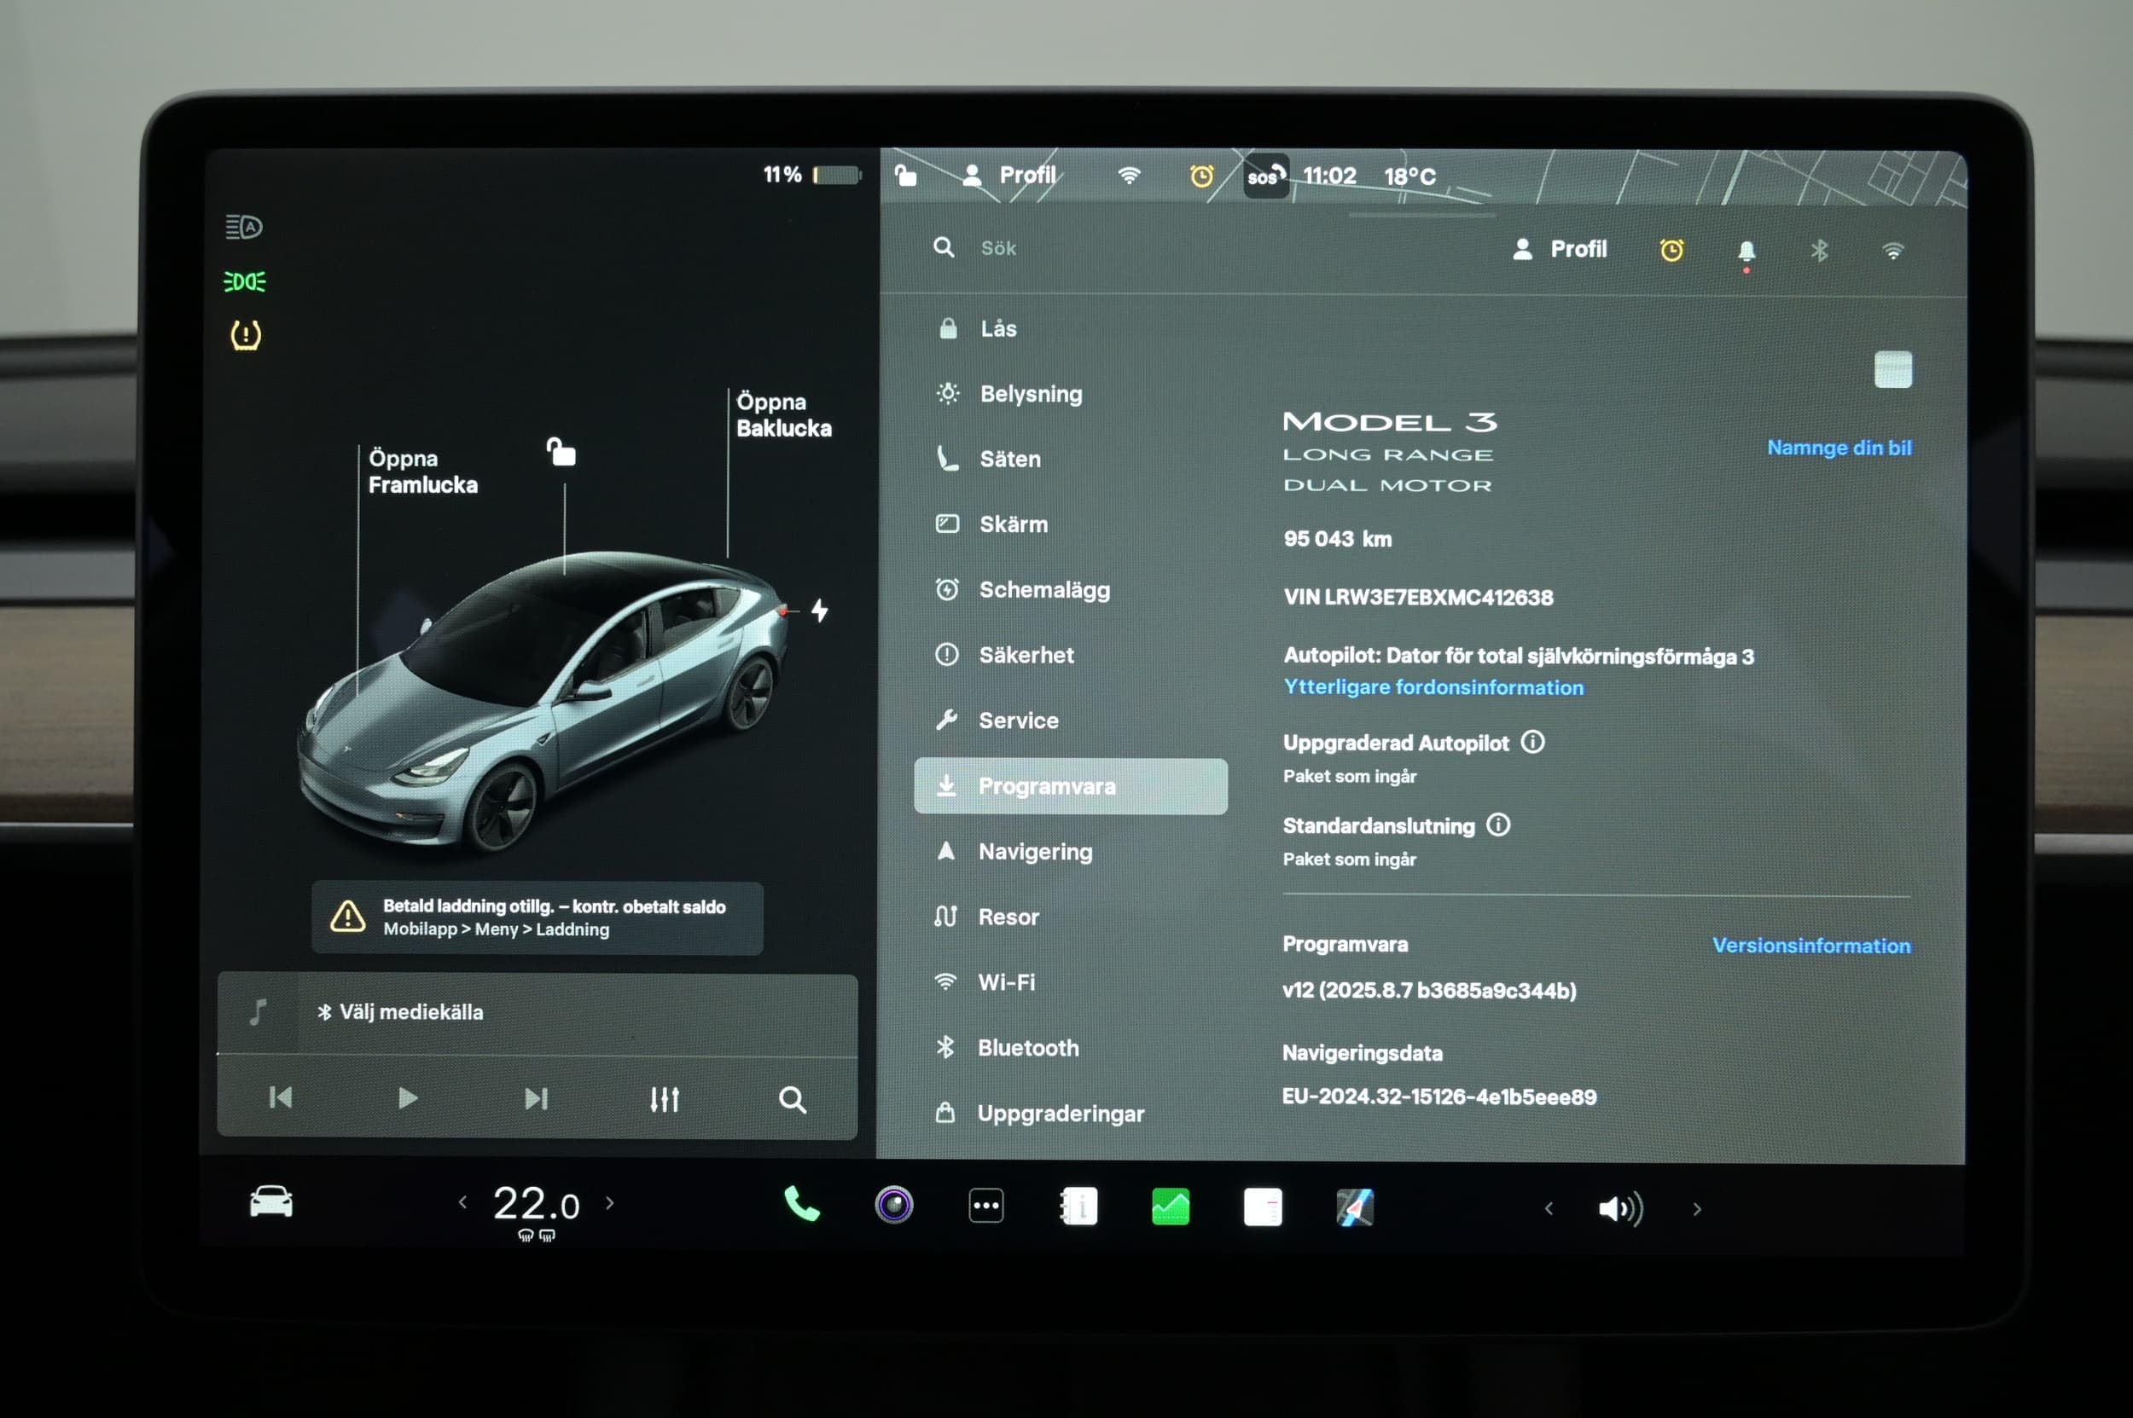Tap the 22.0 temperature display

[x=536, y=1205]
